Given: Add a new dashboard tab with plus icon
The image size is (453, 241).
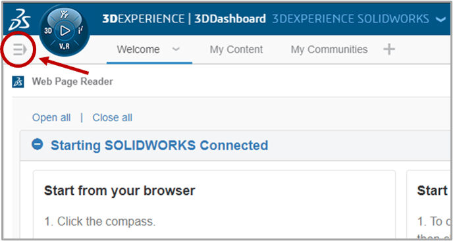Looking at the screenshot, I should pos(389,49).
